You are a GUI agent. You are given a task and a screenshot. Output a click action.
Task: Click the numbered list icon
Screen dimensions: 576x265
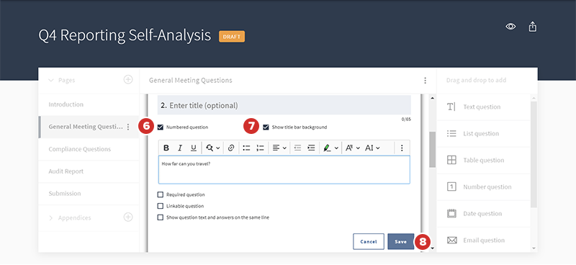click(x=260, y=148)
